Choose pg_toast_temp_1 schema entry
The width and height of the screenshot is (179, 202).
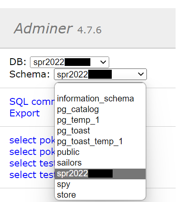point(100,142)
